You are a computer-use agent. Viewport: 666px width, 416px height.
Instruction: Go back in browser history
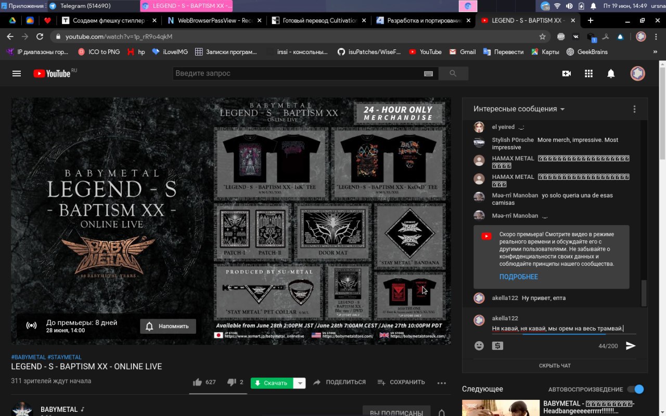(10, 36)
